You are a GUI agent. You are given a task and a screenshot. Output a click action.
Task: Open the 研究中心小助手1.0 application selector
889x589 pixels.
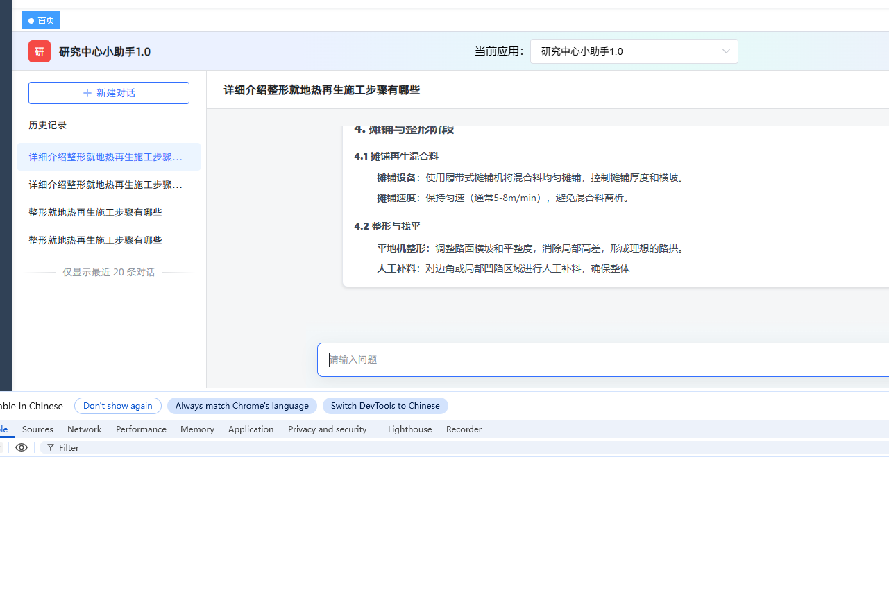[x=634, y=51]
